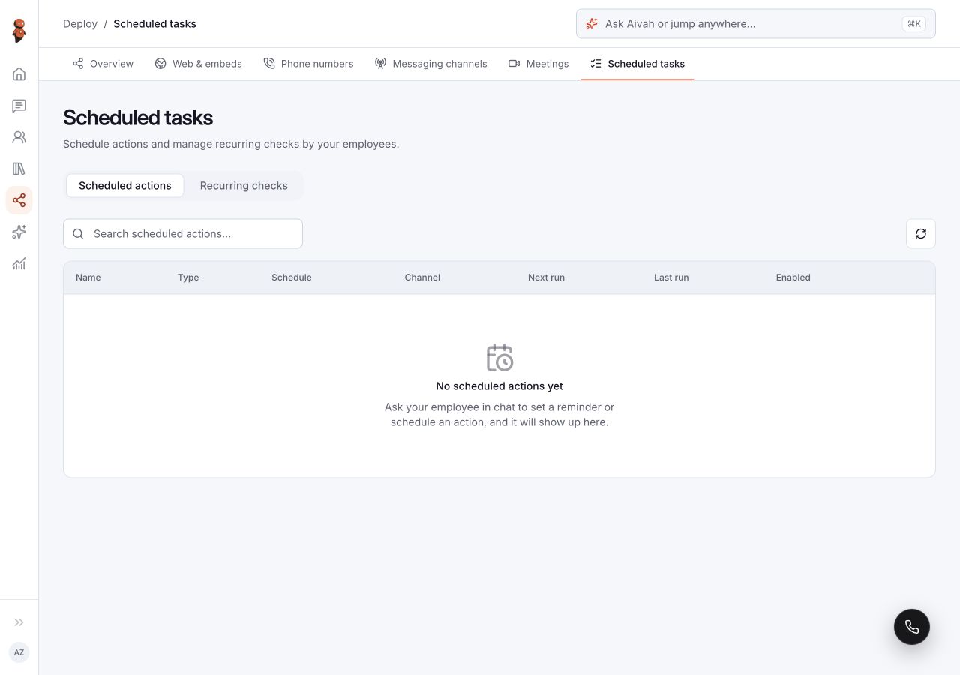Open the chat messages sidebar icon

coord(19,106)
